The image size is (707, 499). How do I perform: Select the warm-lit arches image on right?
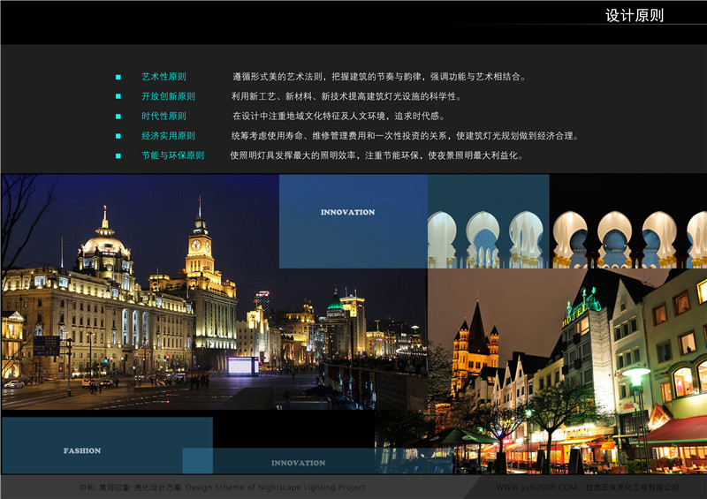click(627, 221)
